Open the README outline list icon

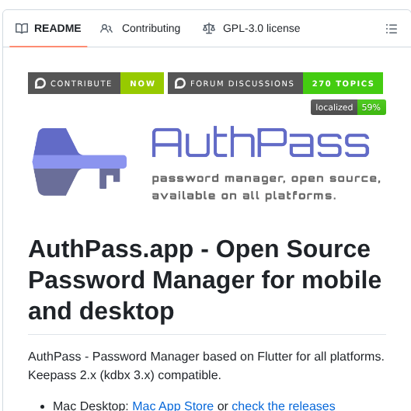392,29
